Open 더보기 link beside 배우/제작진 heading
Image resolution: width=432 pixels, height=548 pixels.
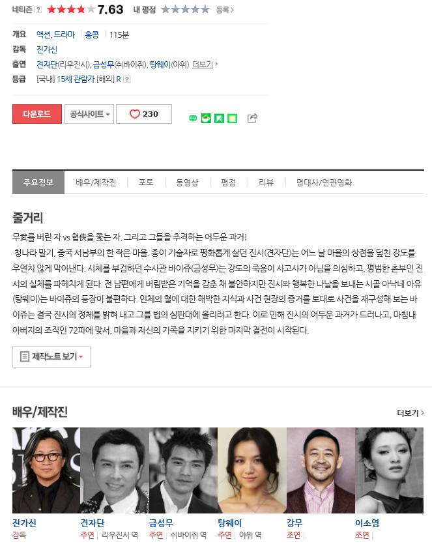(x=410, y=413)
